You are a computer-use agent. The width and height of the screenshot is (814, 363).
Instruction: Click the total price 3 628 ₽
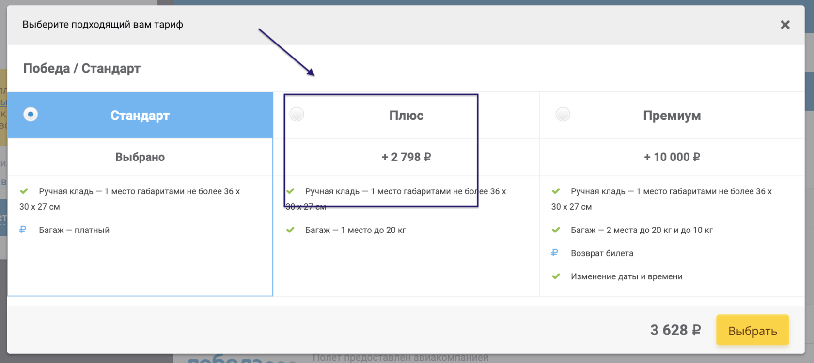coord(675,330)
